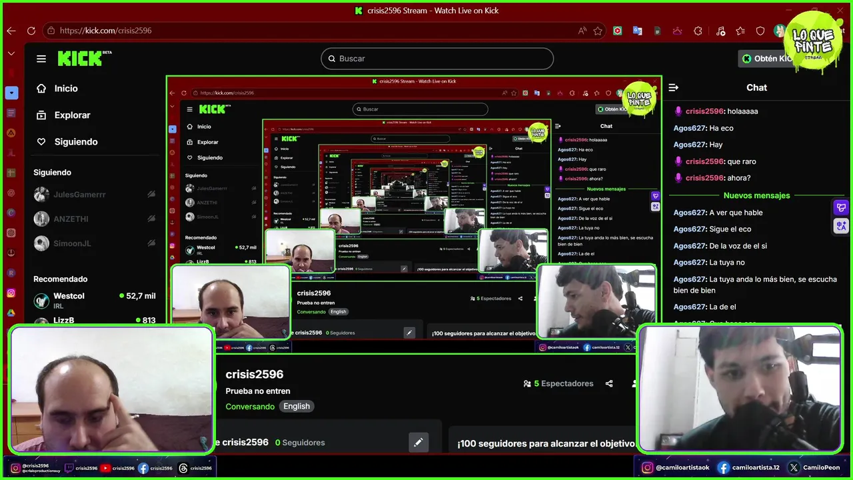Click the Nuevos mensajes divider label

[x=756, y=195]
